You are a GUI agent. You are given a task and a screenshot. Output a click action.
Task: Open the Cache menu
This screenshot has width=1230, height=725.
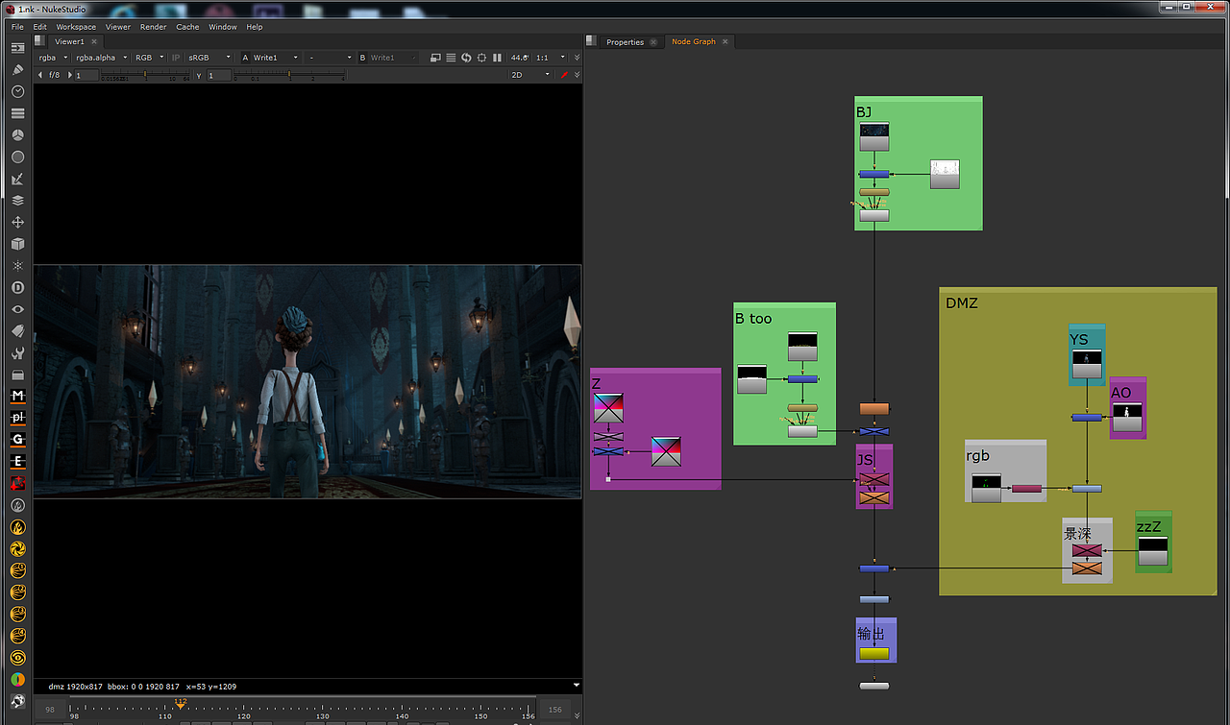(x=187, y=27)
